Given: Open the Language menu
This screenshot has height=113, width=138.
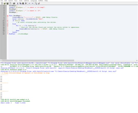Looking at the screenshot, I should click(34, 1).
